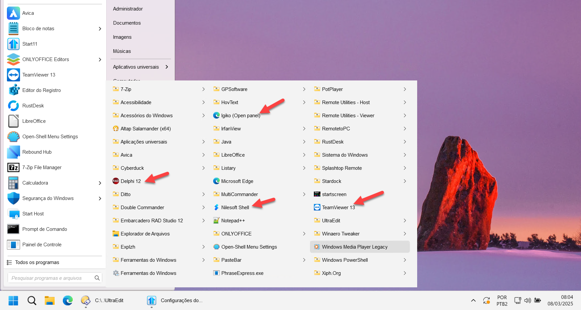Launch the TeamViewer 13 pinned icon

[13, 75]
